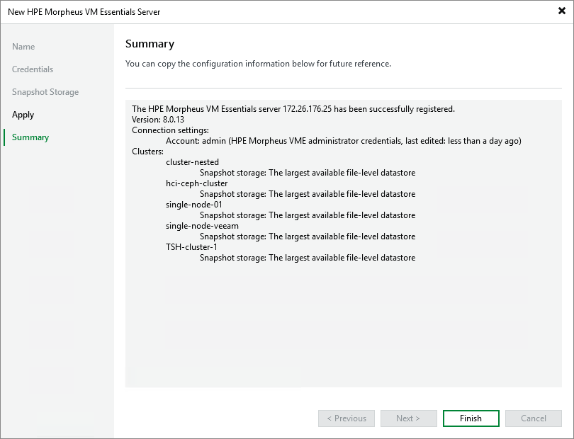Close the New HPE Morpheus wizard window
This screenshot has width=574, height=439.
pos(561,11)
